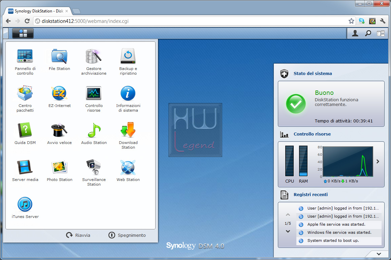Launch Photo Station
This screenshot has width=391, height=260.
click(59, 170)
